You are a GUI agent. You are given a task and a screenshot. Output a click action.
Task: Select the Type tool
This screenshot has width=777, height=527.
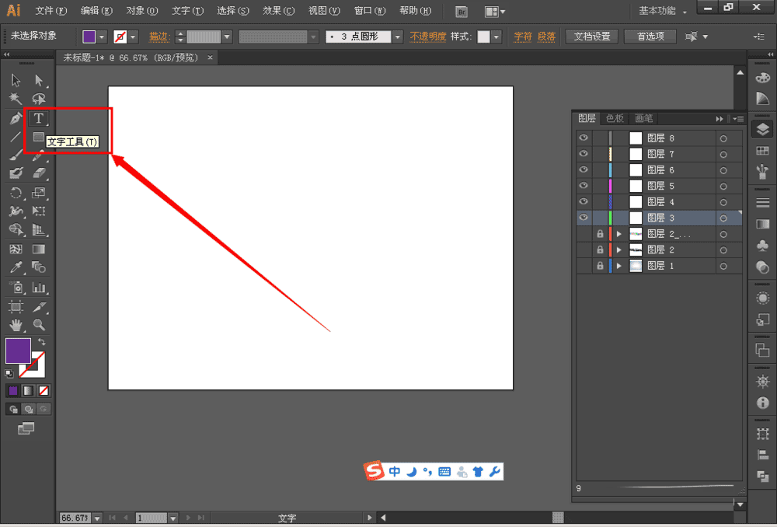(x=39, y=118)
